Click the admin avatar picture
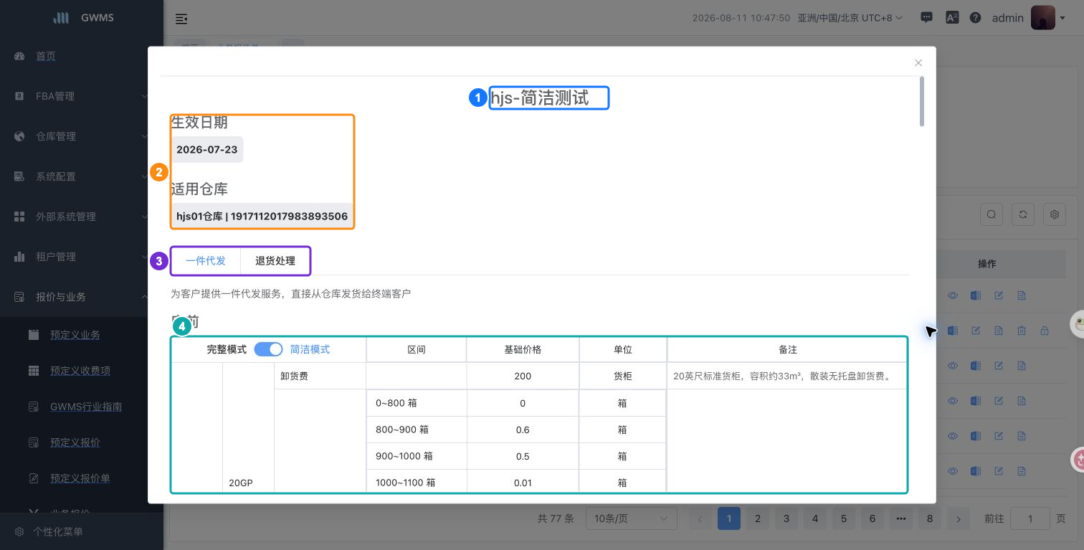Viewport: 1084px width, 550px height. tap(1042, 18)
